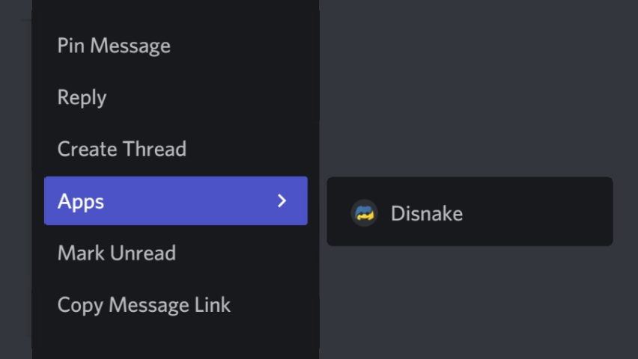This screenshot has height=359, width=638.
Task: Expand the Apps submenu chevron arrow
Action: pyautogui.click(x=282, y=200)
